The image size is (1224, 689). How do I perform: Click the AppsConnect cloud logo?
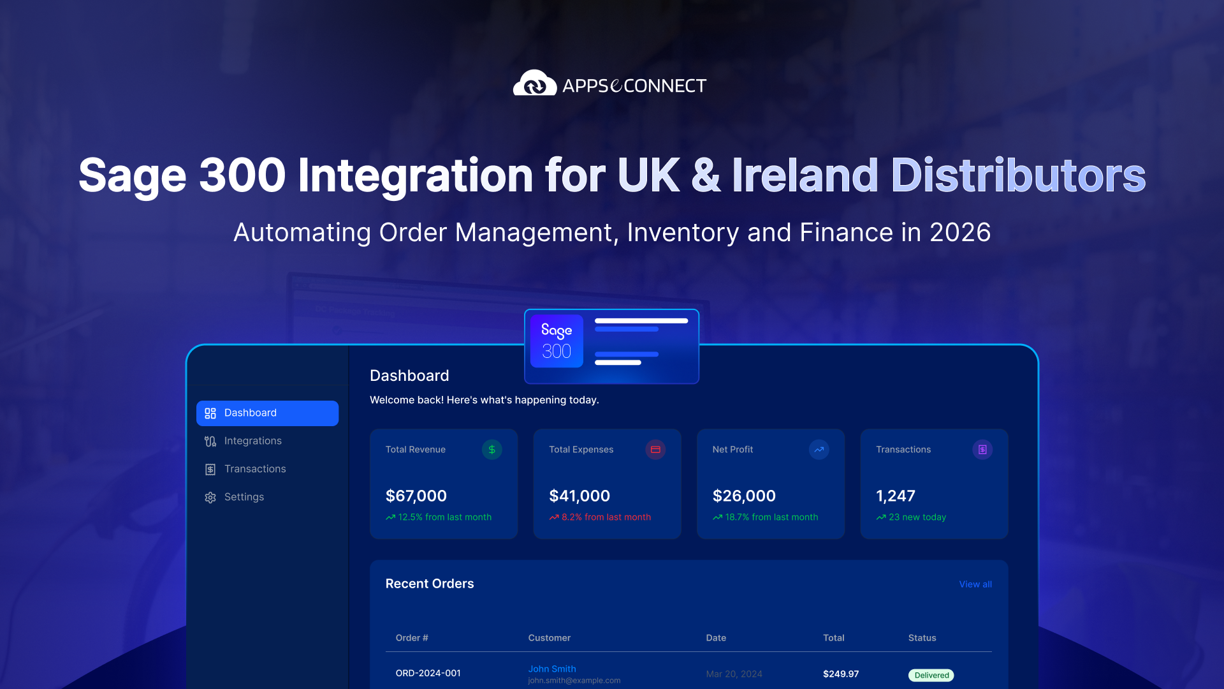point(535,84)
